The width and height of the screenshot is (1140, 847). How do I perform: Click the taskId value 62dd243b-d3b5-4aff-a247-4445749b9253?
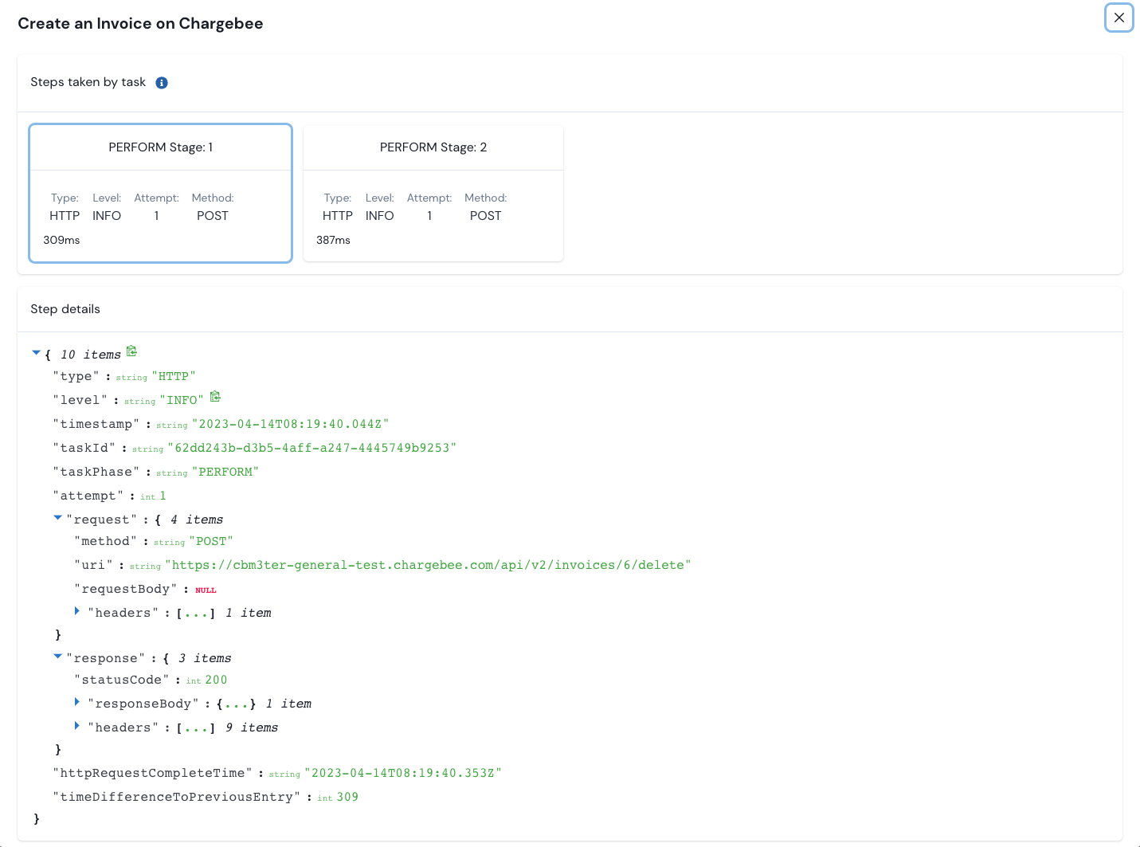coord(311,448)
